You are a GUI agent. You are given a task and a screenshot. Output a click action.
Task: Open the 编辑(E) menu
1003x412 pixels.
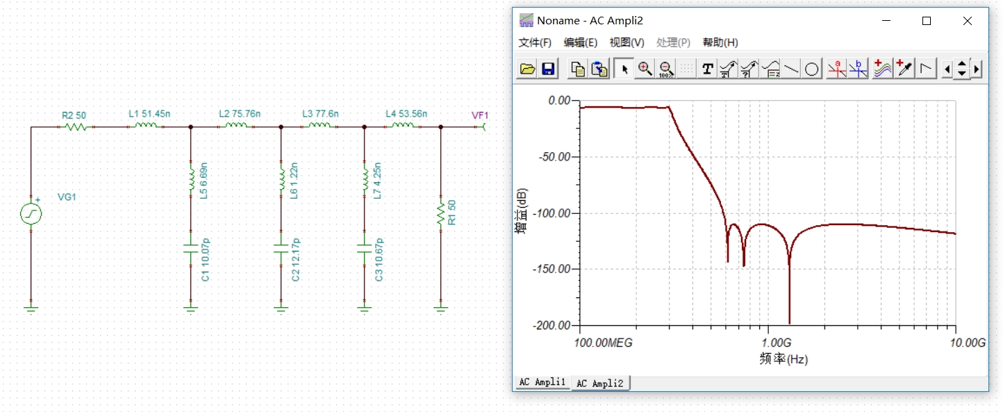click(581, 42)
